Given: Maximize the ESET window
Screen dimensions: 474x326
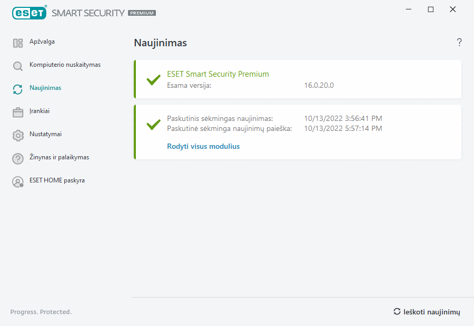Looking at the screenshot, I should click(431, 9).
